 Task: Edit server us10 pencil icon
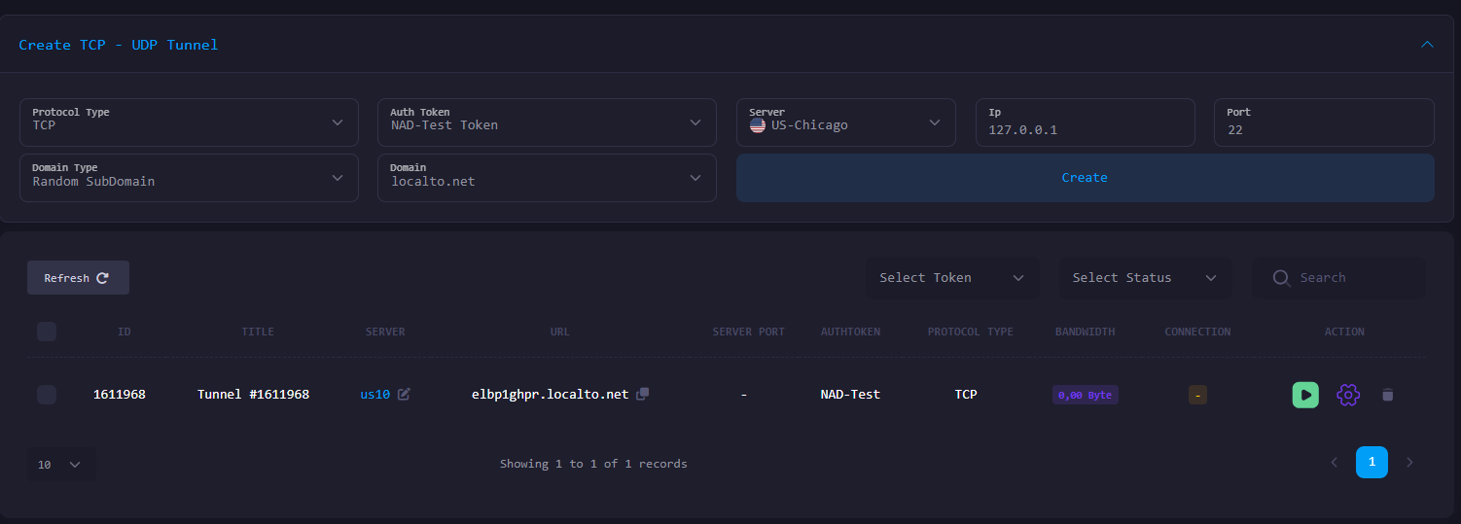pos(404,394)
